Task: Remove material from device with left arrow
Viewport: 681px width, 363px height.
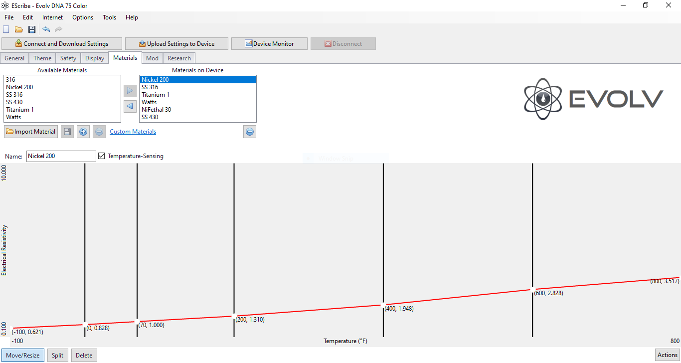Action: tap(130, 106)
